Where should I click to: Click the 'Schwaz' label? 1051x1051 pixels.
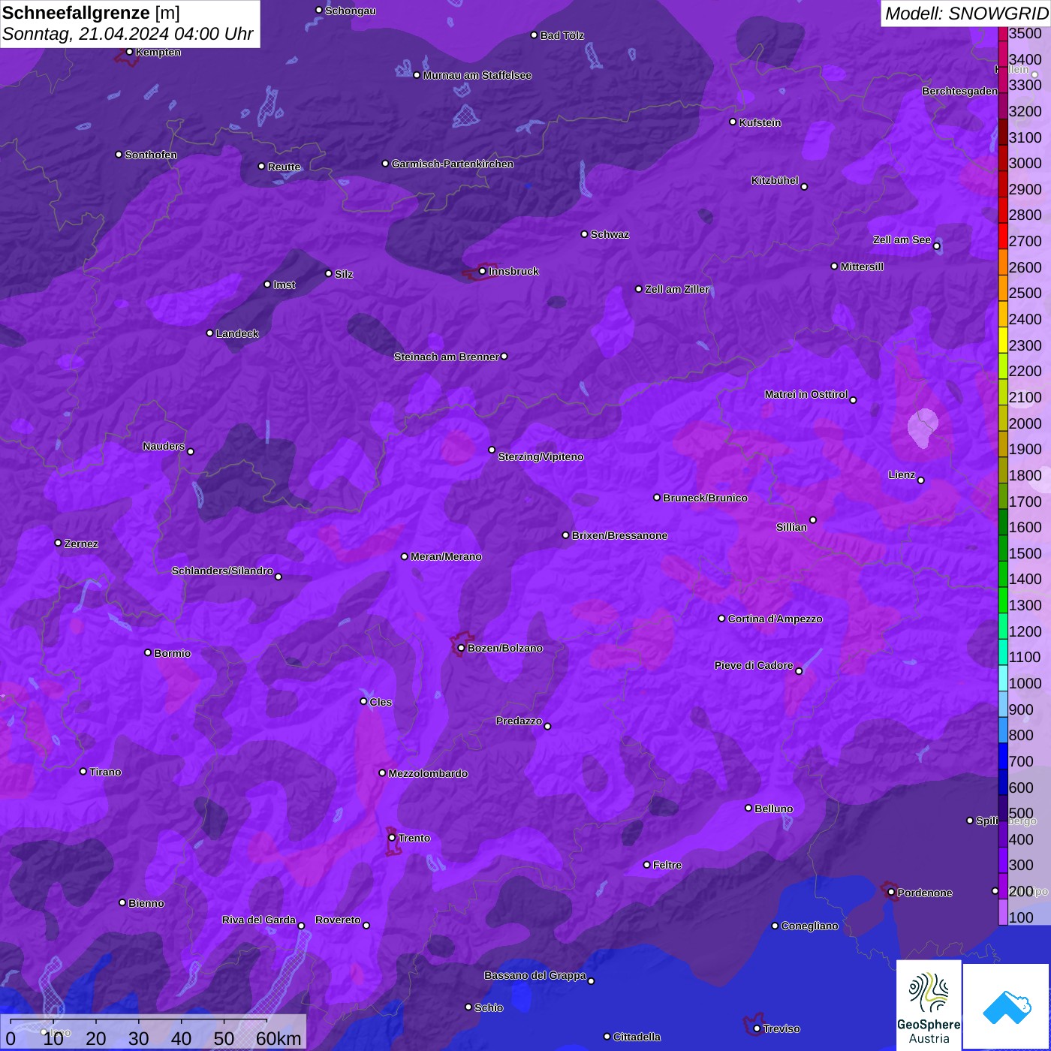(x=610, y=234)
